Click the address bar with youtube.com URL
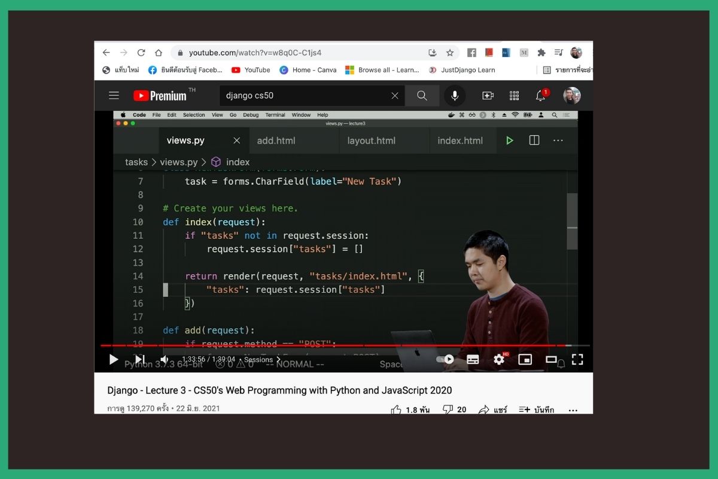The height and width of the screenshot is (479, 718). pos(315,53)
